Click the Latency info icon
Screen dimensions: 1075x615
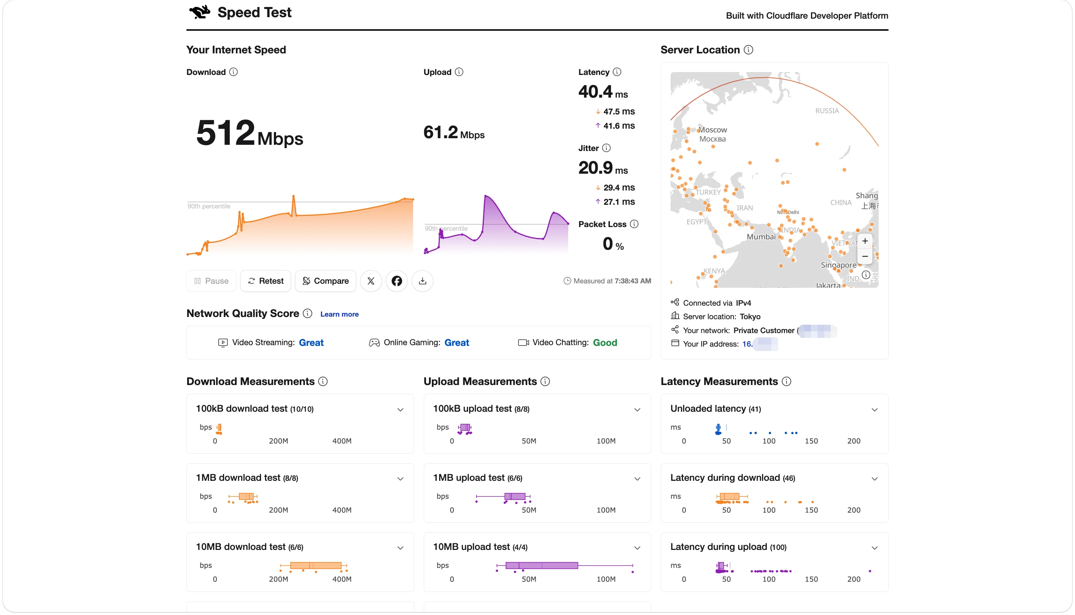(x=617, y=72)
